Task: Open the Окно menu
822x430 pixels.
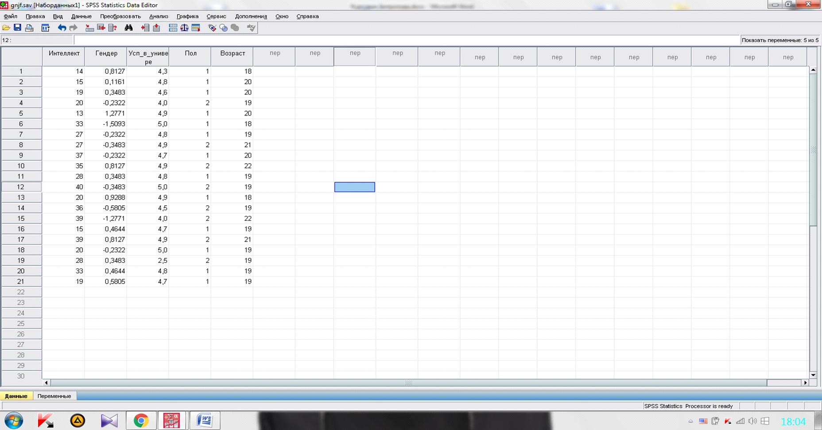Action: click(282, 16)
